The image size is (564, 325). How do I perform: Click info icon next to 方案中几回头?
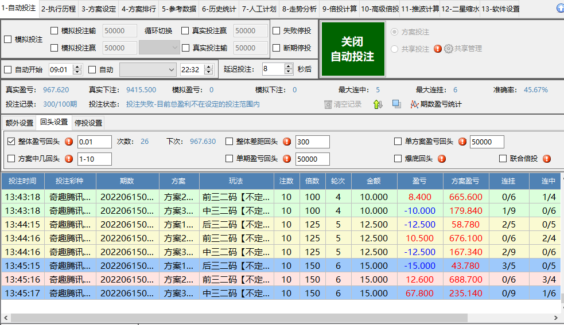[69, 159]
